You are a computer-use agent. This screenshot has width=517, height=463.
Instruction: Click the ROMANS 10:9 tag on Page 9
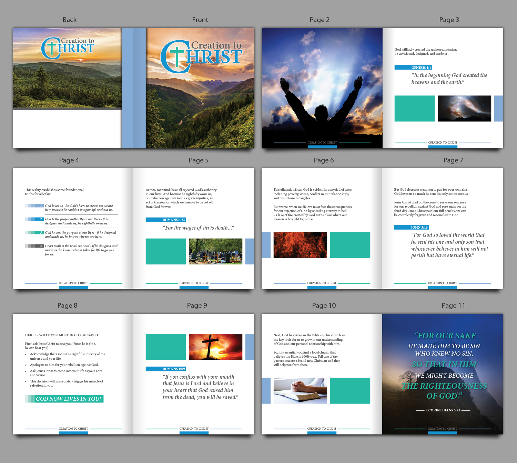pos(166,369)
